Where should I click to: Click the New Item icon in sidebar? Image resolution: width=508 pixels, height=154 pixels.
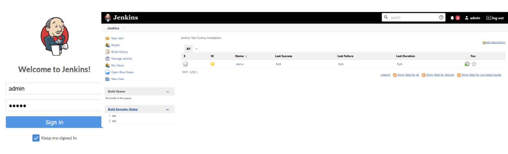[x=107, y=38]
